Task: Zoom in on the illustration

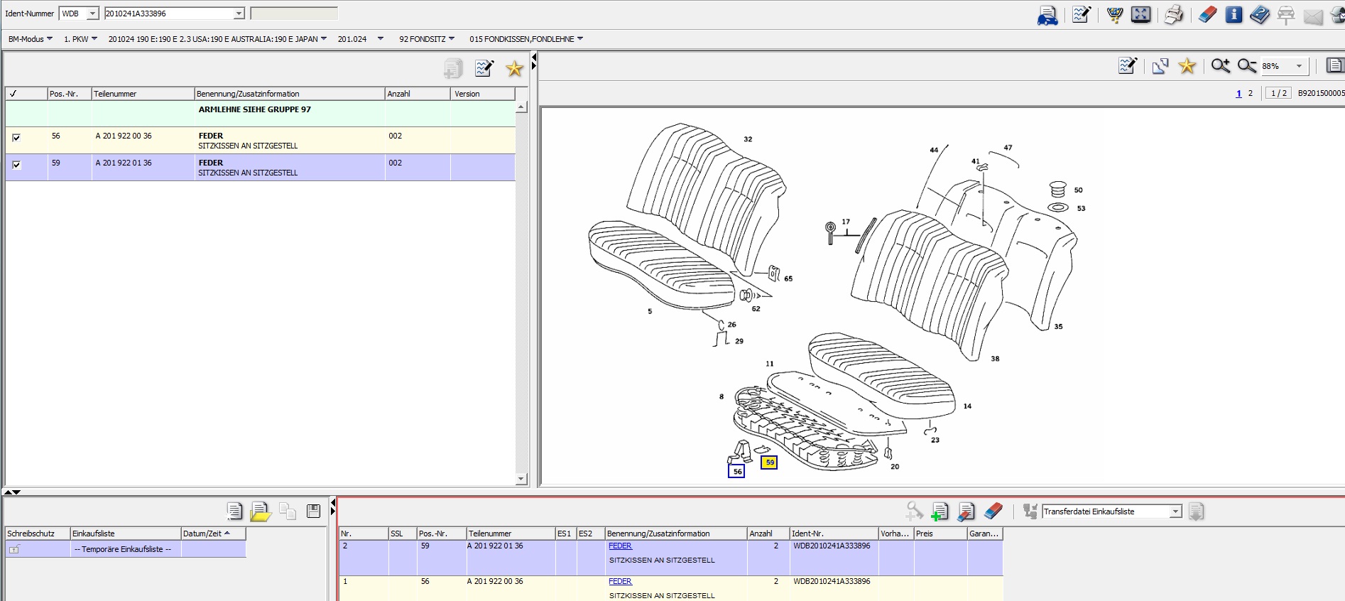Action: pos(1221,66)
